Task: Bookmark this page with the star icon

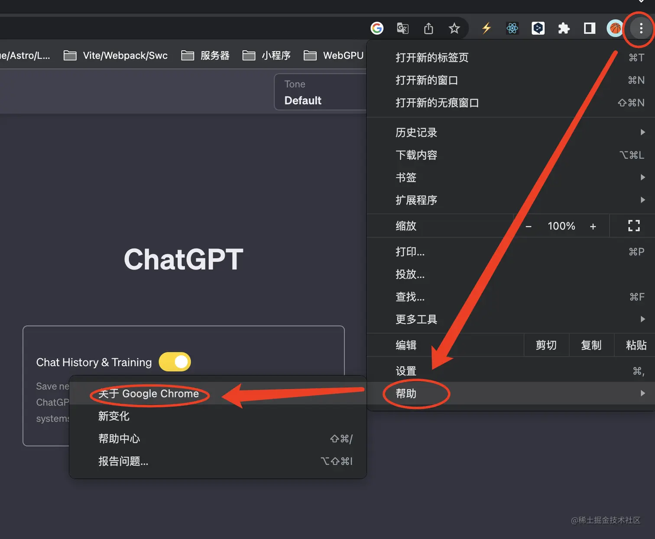Action: click(x=454, y=29)
